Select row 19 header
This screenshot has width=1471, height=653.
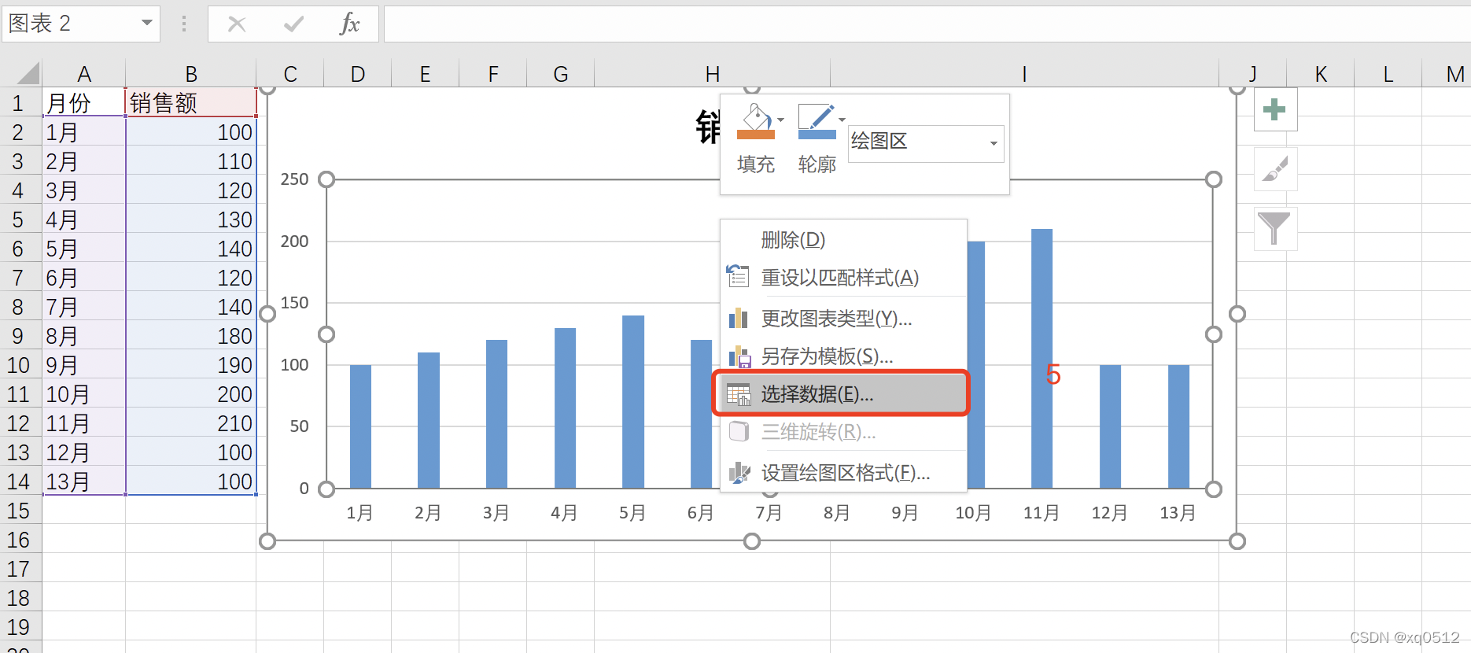click(x=19, y=628)
